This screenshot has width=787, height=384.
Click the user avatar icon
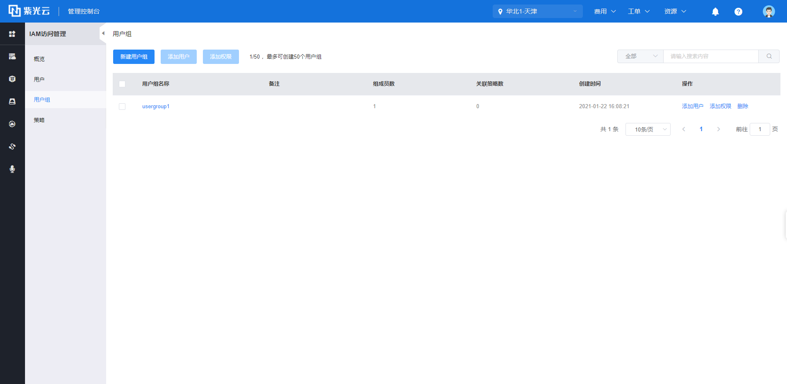point(769,11)
